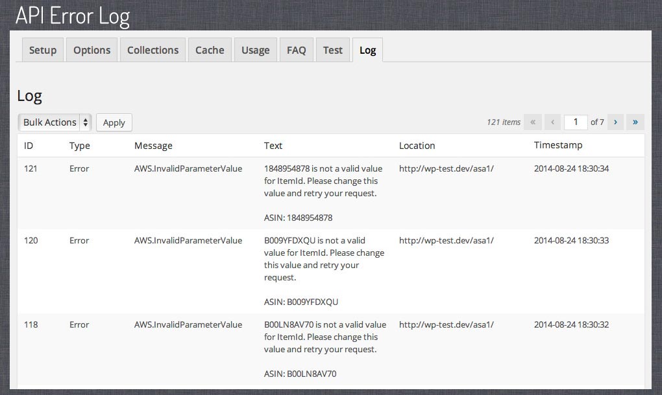Click AWS.InvalidParameterValue message in row 121

(188, 168)
